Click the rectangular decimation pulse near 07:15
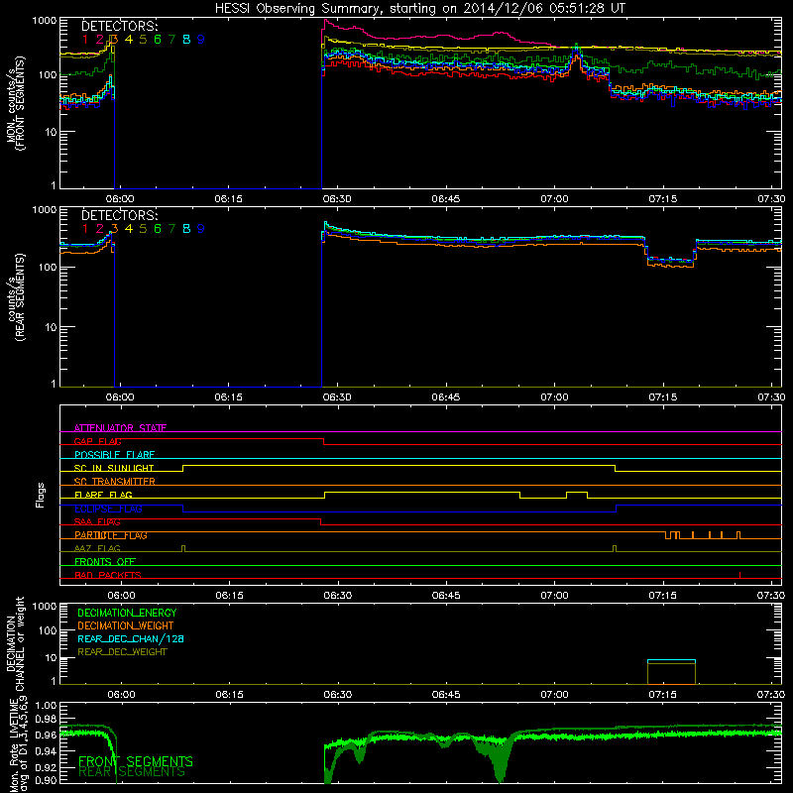Image resolution: width=793 pixels, height=793 pixels. (x=672, y=672)
